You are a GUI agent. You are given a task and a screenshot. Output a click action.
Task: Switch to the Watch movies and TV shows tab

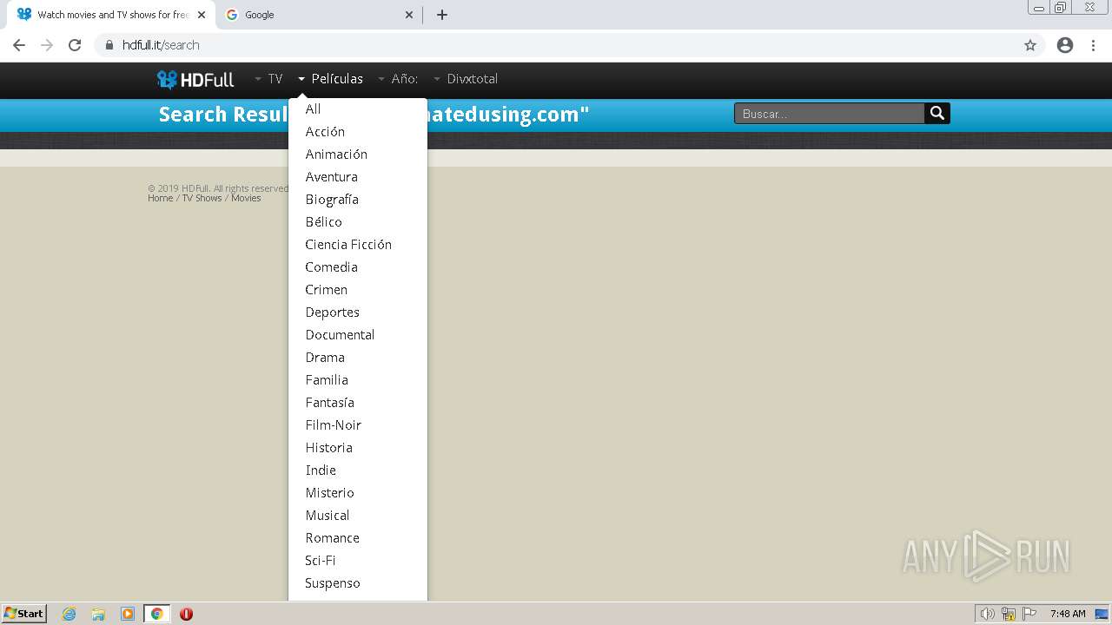(x=111, y=15)
